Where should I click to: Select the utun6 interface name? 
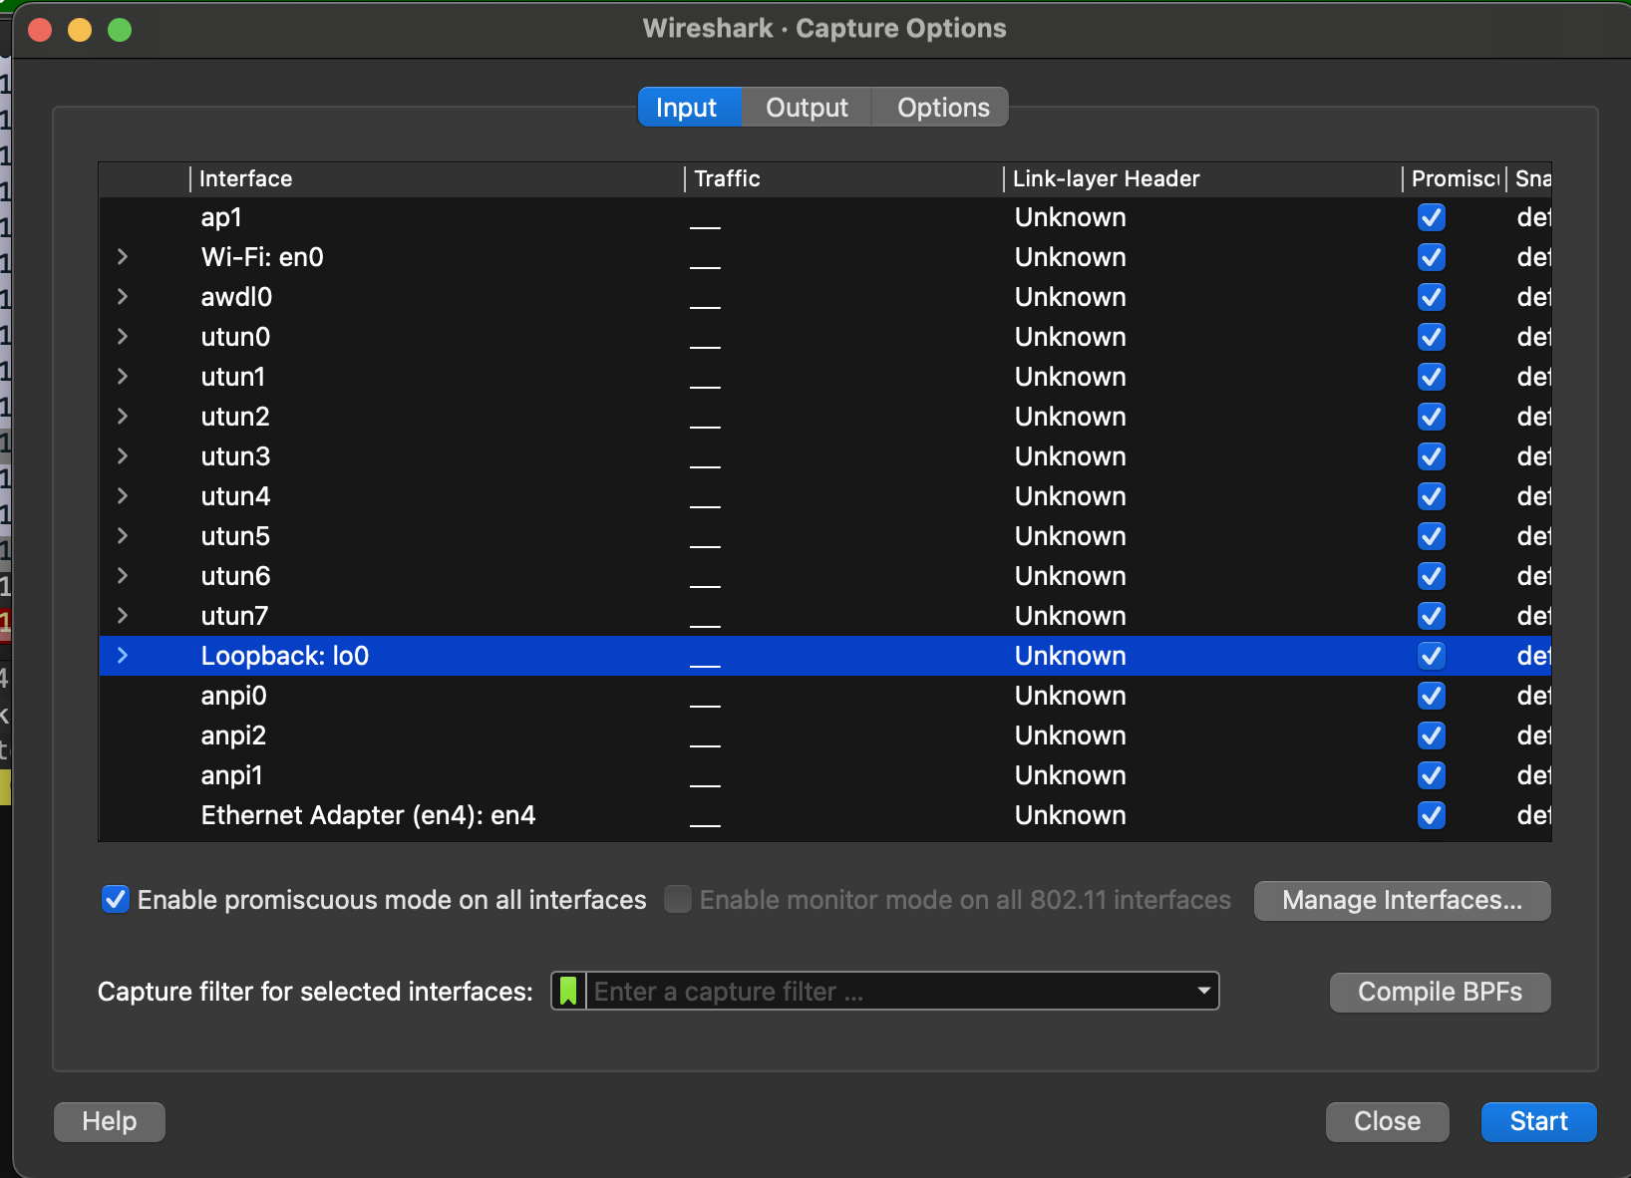coord(235,576)
